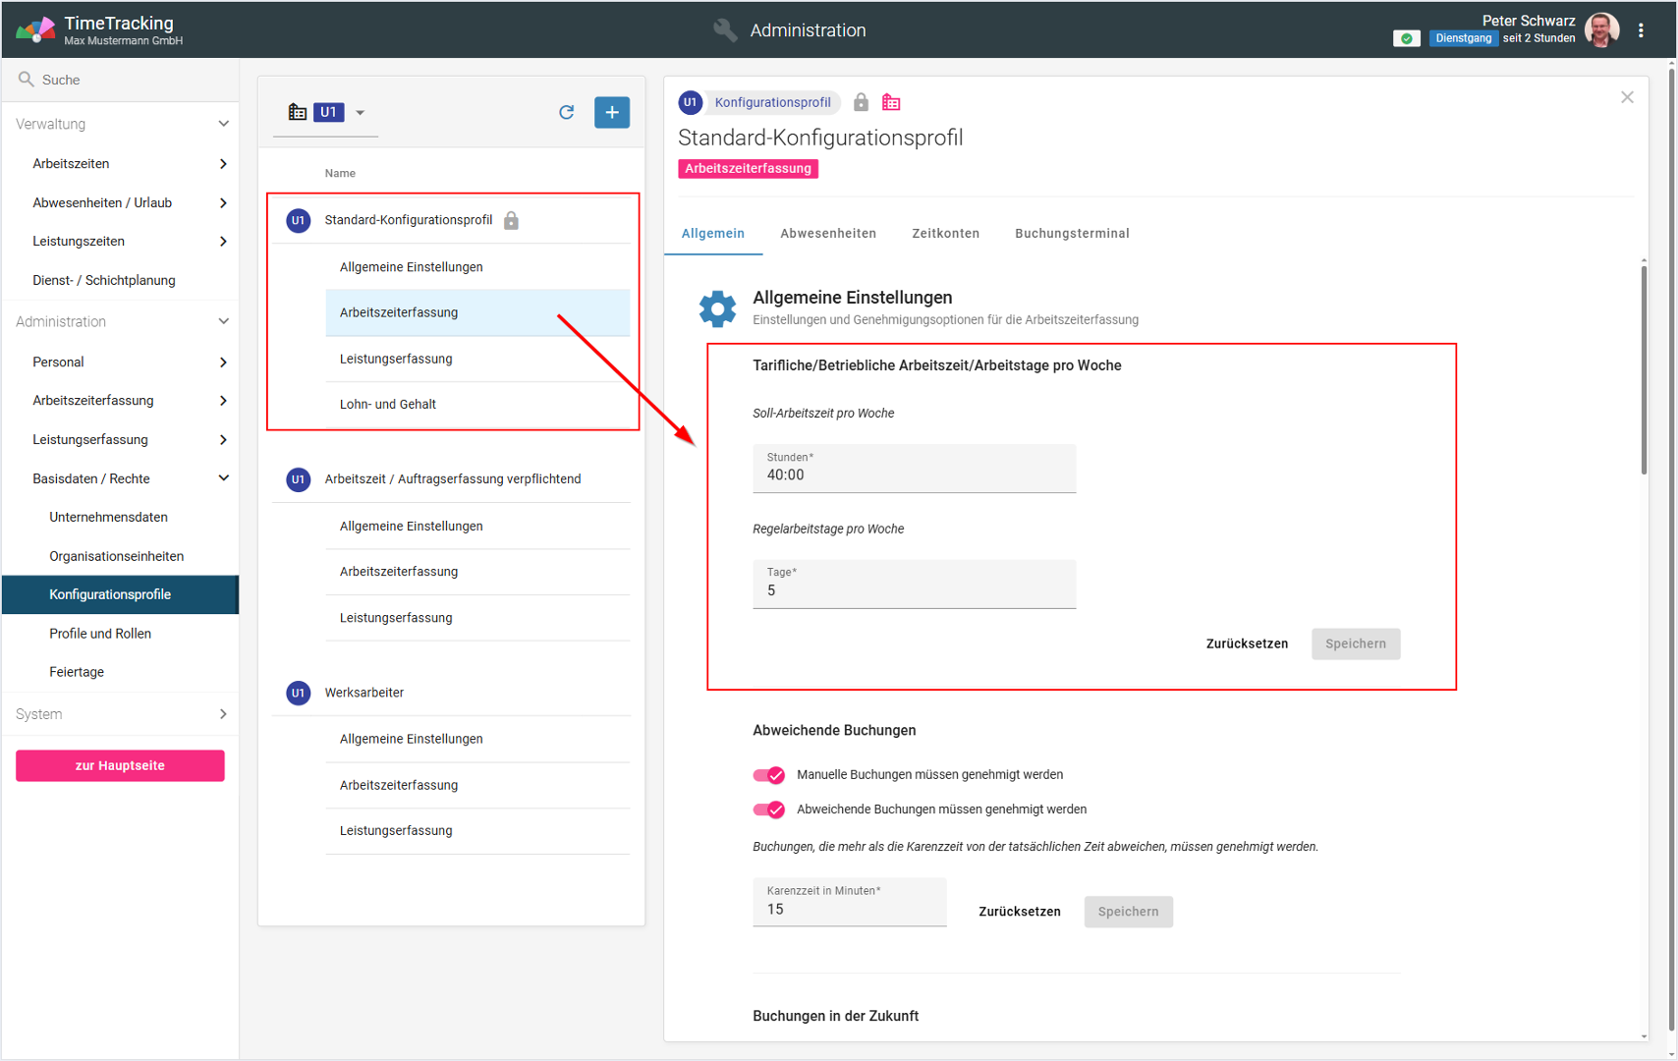
Task: Click the green status check icon
Action: [x=1406, y=38]
